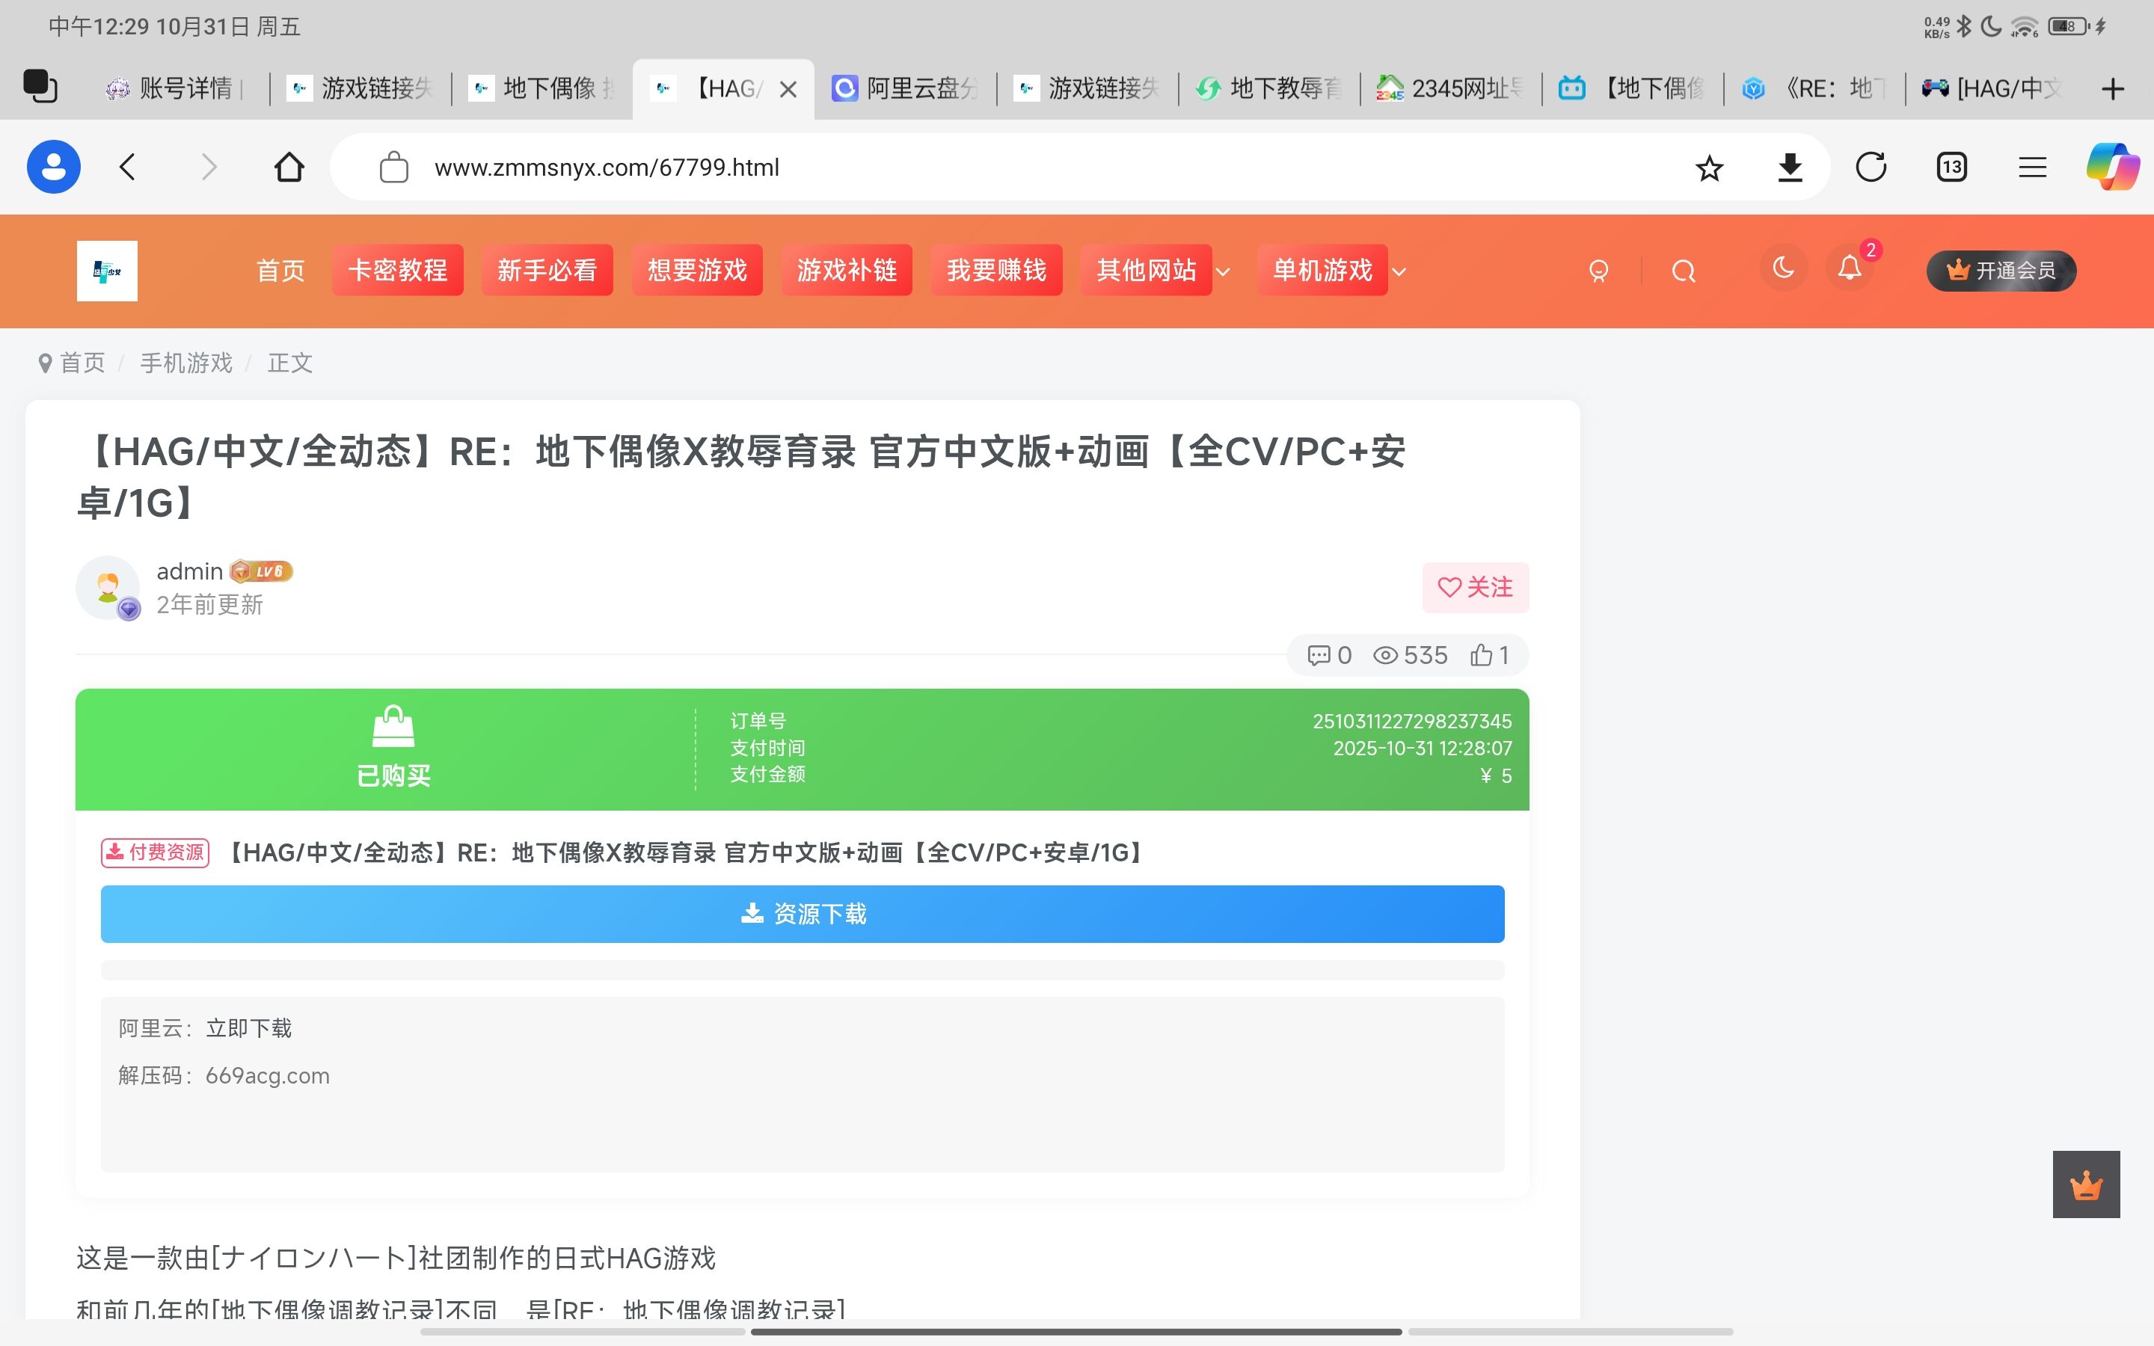The height and width of the screenshot is (1346, 2154).
Task: Open the 立即下载 Aliyun download link
Action: coord(250,1028)
